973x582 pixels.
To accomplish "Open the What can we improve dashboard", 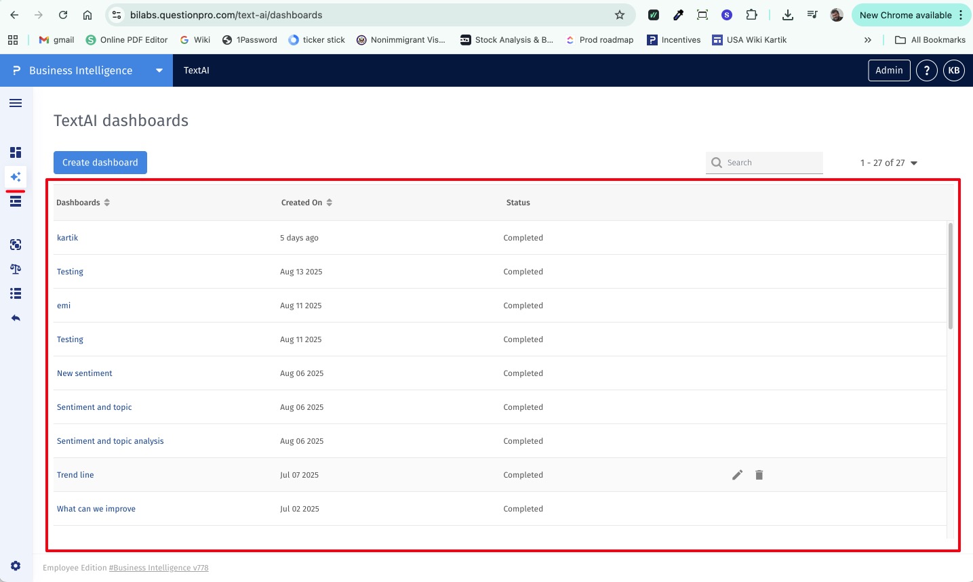I will click(96, 509).
